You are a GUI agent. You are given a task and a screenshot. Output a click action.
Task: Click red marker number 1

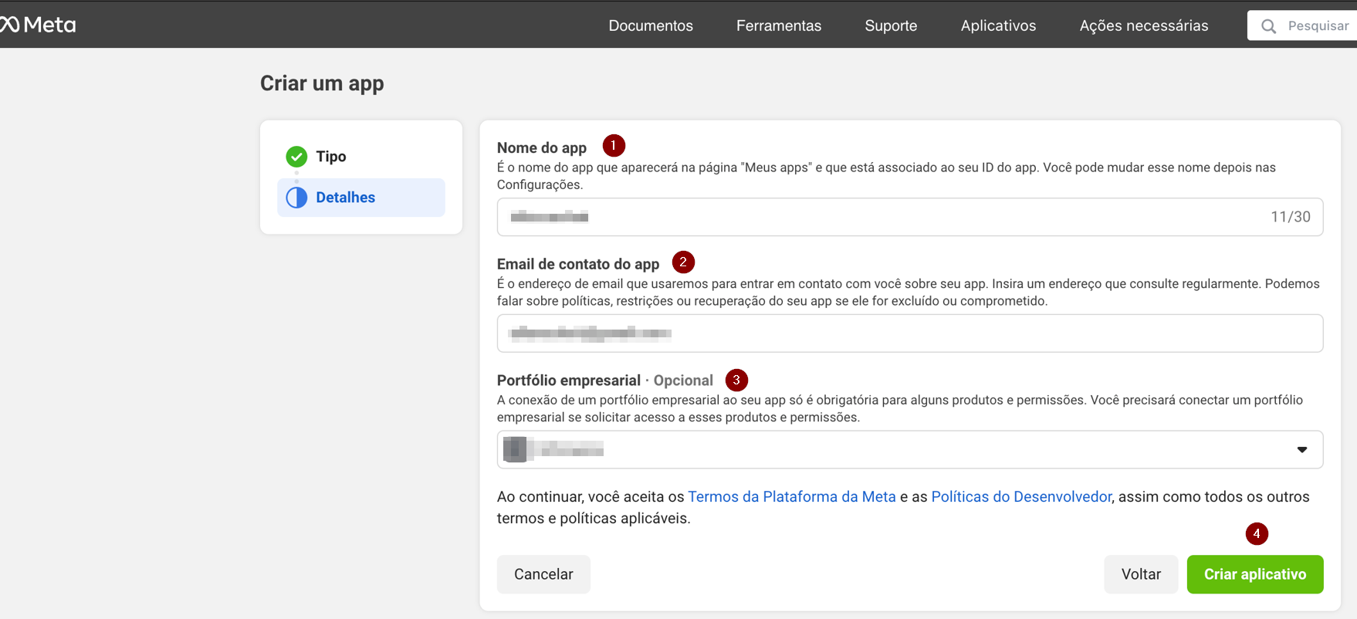(x=614, y=145)
